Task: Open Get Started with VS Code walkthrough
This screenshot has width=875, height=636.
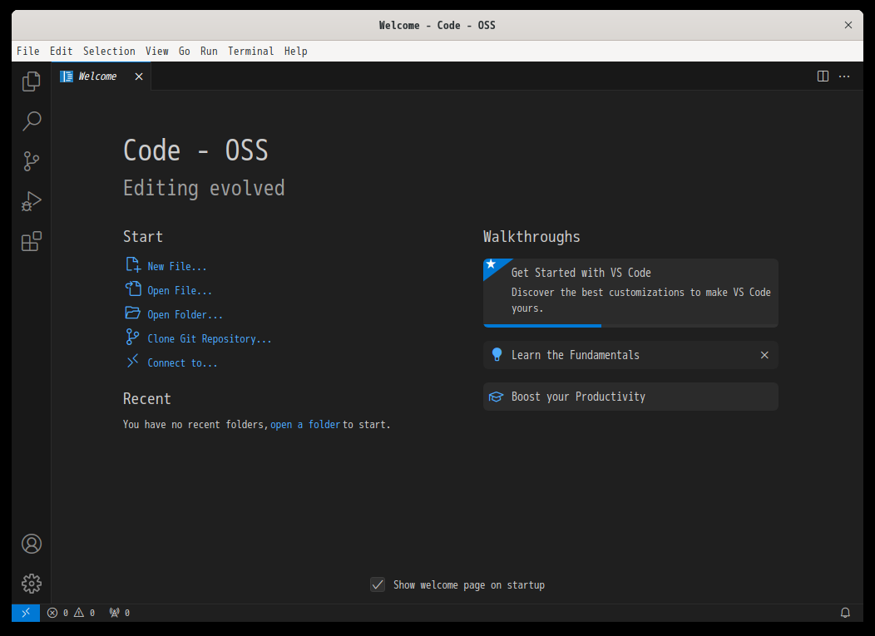Action: coord(630,293)
